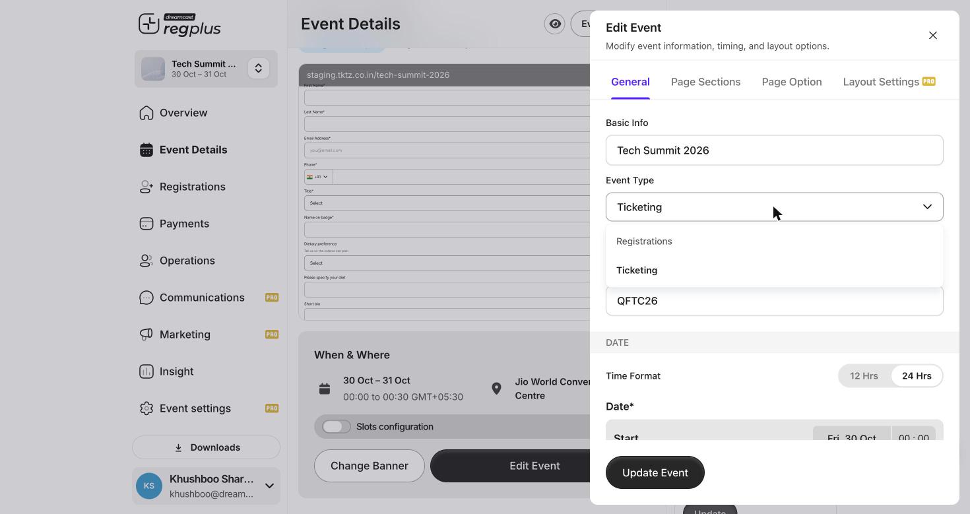
Task: Click the Payments card icon
Action: click(146, 224)
